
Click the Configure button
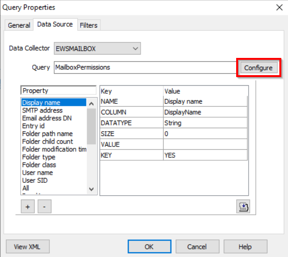[258, 68]
